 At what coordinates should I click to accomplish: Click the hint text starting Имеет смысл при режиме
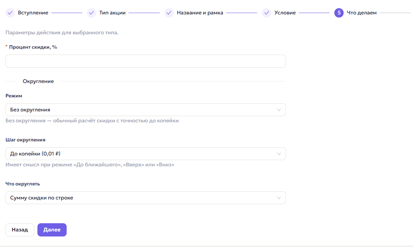coord(90,164)
